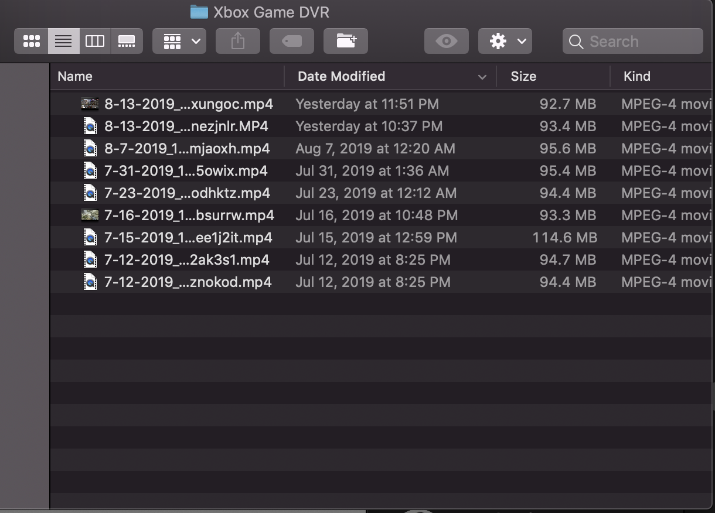Reverse sort order via Date Modified chevron
This screenshot has height=513, width=715.
click(482, 77)
